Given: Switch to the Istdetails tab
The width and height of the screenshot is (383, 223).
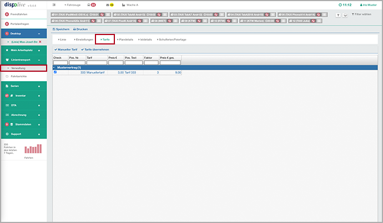Looking at the screenshot, I should [x=145, y=39].
